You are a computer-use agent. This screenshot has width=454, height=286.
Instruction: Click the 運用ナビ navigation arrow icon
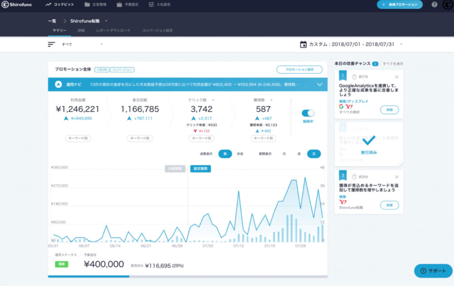(58, 84)
